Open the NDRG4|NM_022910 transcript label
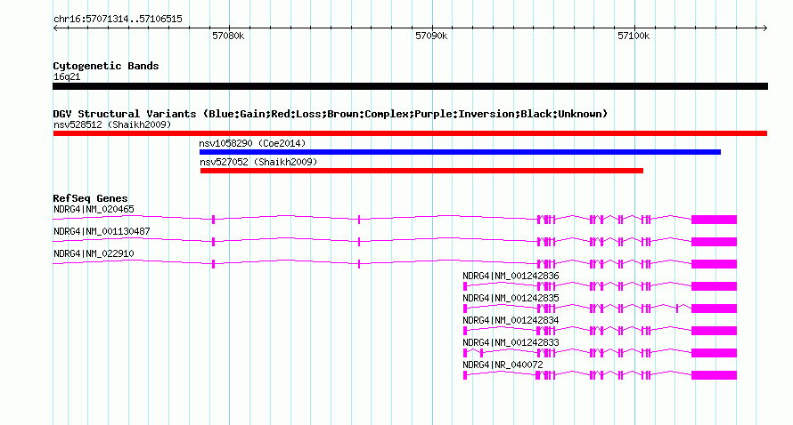 94,253
